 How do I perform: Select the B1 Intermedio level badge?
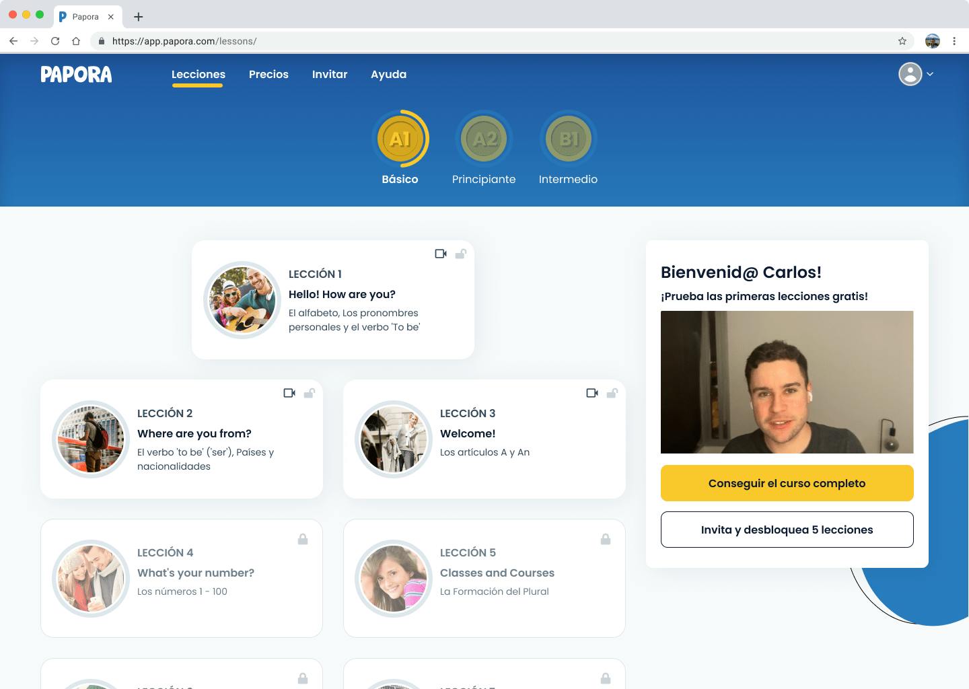pyautogui.click(x=568, y=139)
